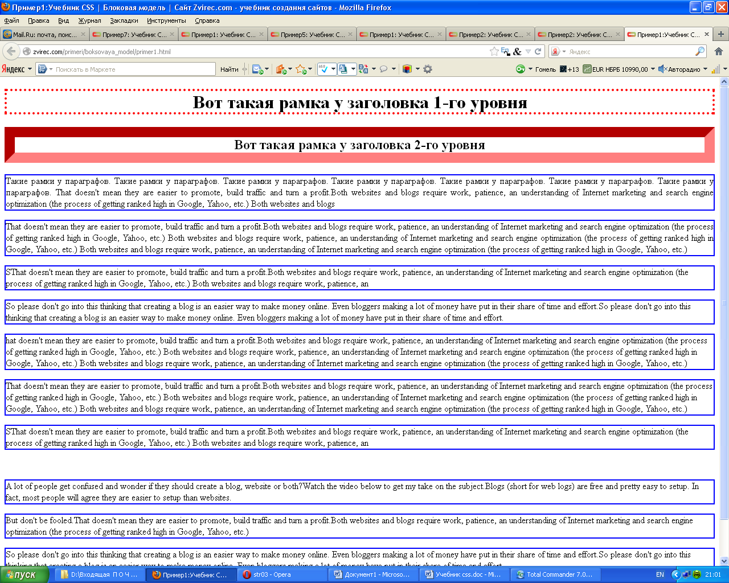This screenshot has height=583, width=729.
Task: Click the Yandex bookmarks star toolbar icon
Action: [301, 69]
